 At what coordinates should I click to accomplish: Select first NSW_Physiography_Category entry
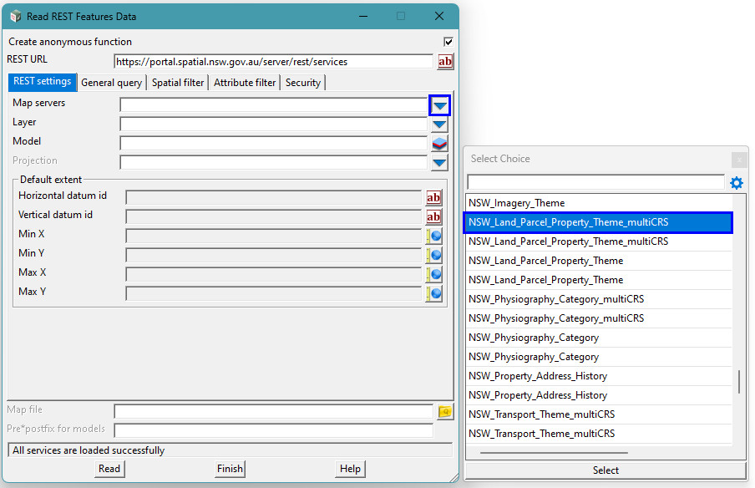pos(600,338)
